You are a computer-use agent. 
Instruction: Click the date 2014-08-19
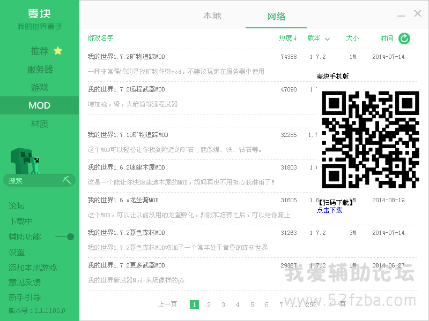click(388, 200)
